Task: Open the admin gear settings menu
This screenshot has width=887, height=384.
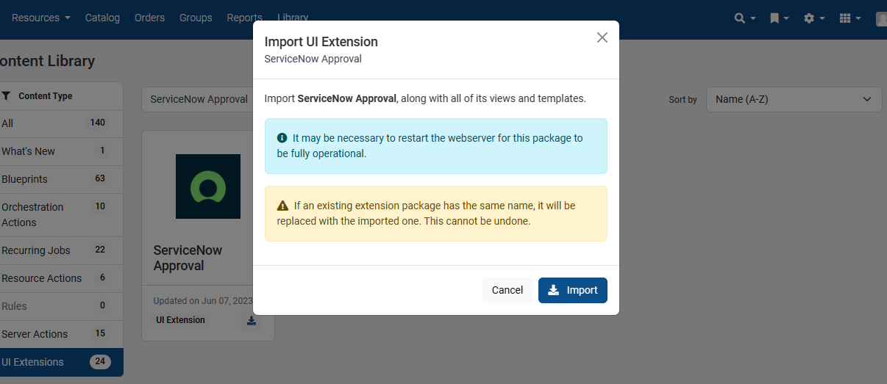Action: pyautogui.click(x=814, y=18)
